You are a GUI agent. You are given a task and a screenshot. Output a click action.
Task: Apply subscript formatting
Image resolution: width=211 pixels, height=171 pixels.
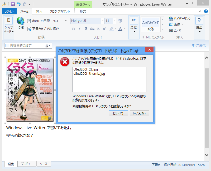pyautogui.click(x=98, y=29)
